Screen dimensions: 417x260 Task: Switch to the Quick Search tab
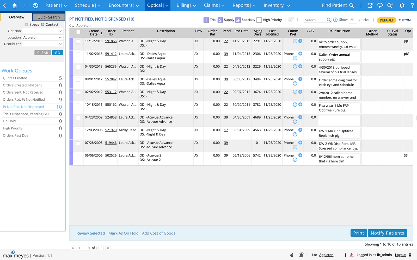pos(48,17)
